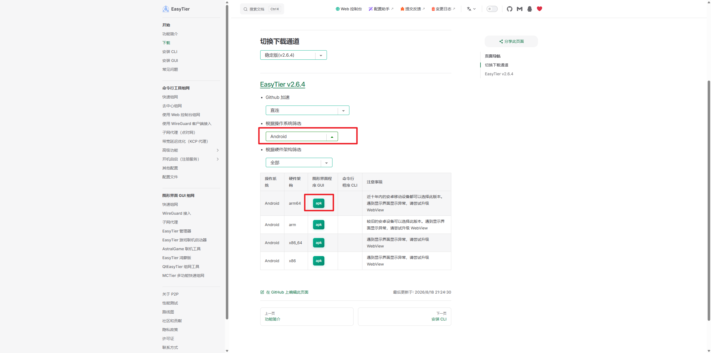Open Web 控制台 from the top nav

pos(349,9)
